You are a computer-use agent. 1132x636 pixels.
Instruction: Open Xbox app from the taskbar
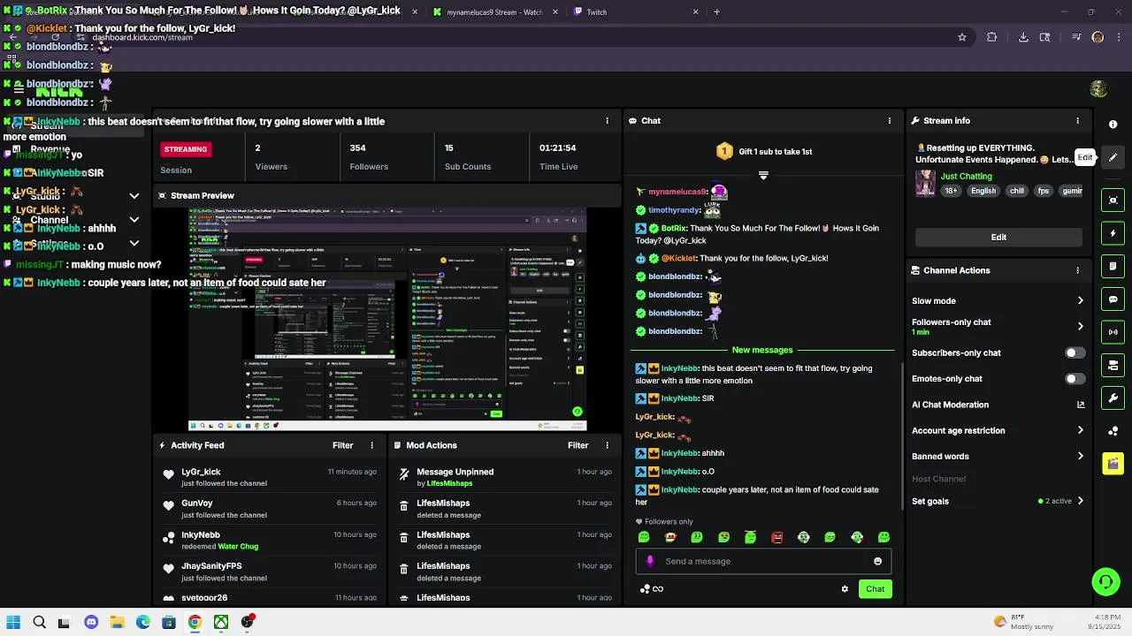coord(221,623)
